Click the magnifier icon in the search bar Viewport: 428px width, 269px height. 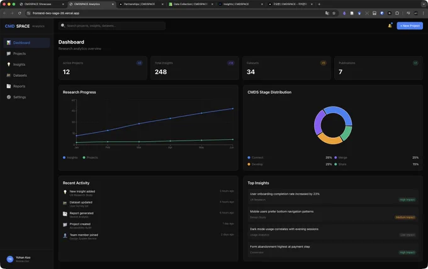63,25
